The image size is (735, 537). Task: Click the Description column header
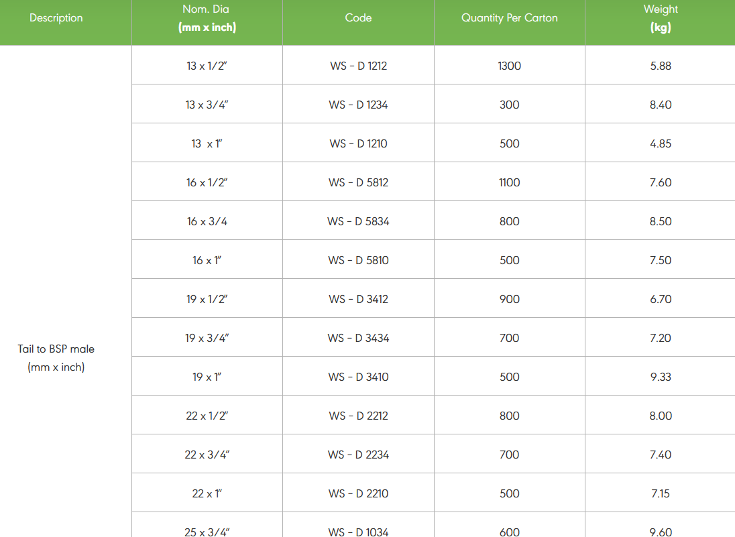click(56, 18)
